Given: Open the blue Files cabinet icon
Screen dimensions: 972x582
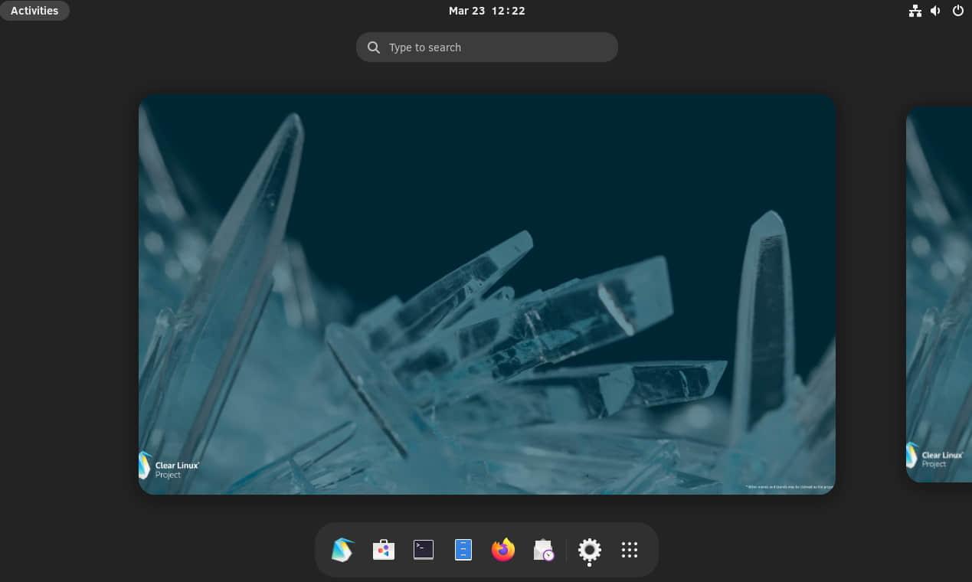Looking at the screenshot, I should 463,550.
